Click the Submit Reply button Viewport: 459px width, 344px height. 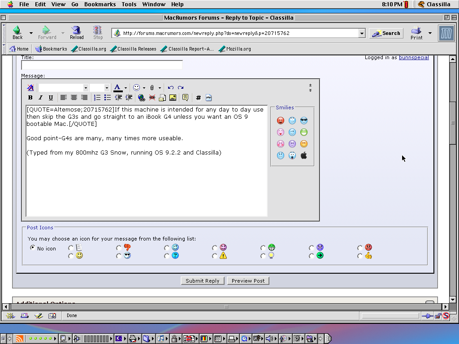pos(203,281)
